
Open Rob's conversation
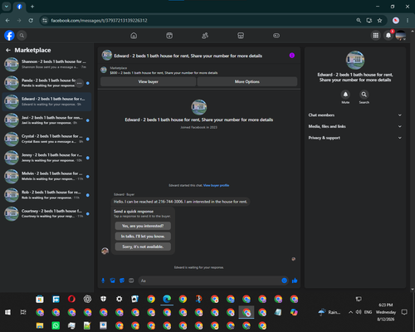[x=46, y=195]
